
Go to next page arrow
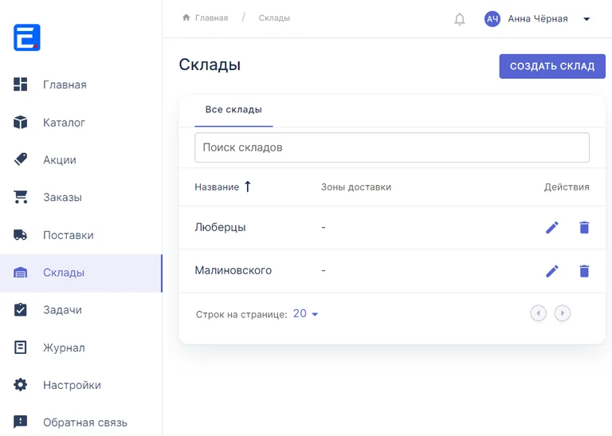(562, 313)
